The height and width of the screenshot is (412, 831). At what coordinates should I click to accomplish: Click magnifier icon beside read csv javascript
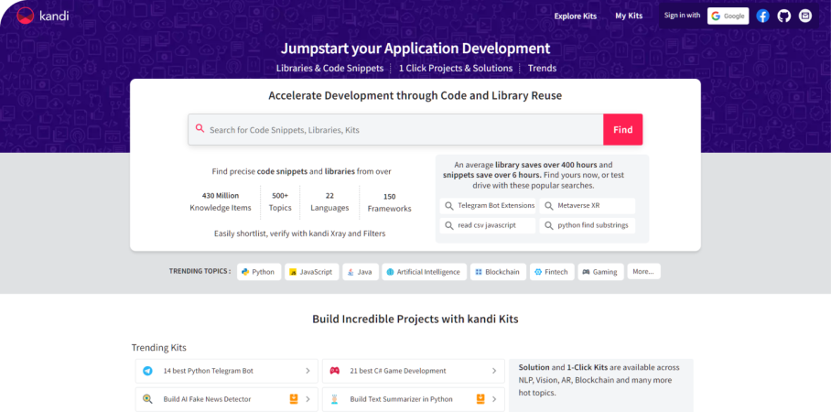pyautogui.click(x=449, y=225)
